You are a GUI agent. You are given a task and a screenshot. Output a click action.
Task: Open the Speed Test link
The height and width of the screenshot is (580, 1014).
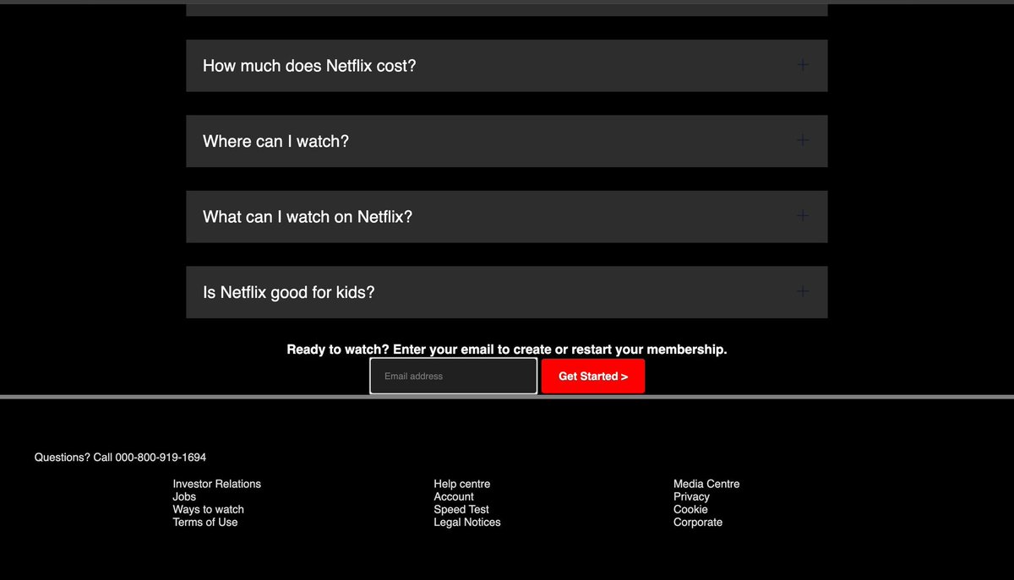[461, 509]
